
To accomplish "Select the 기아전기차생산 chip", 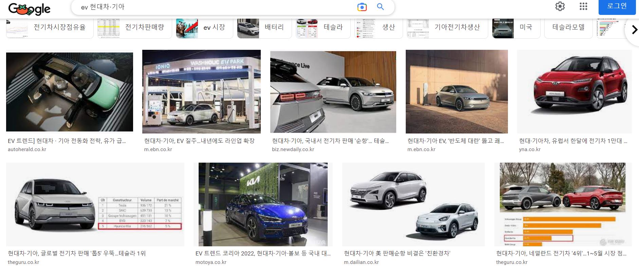I will pos(448,28).
